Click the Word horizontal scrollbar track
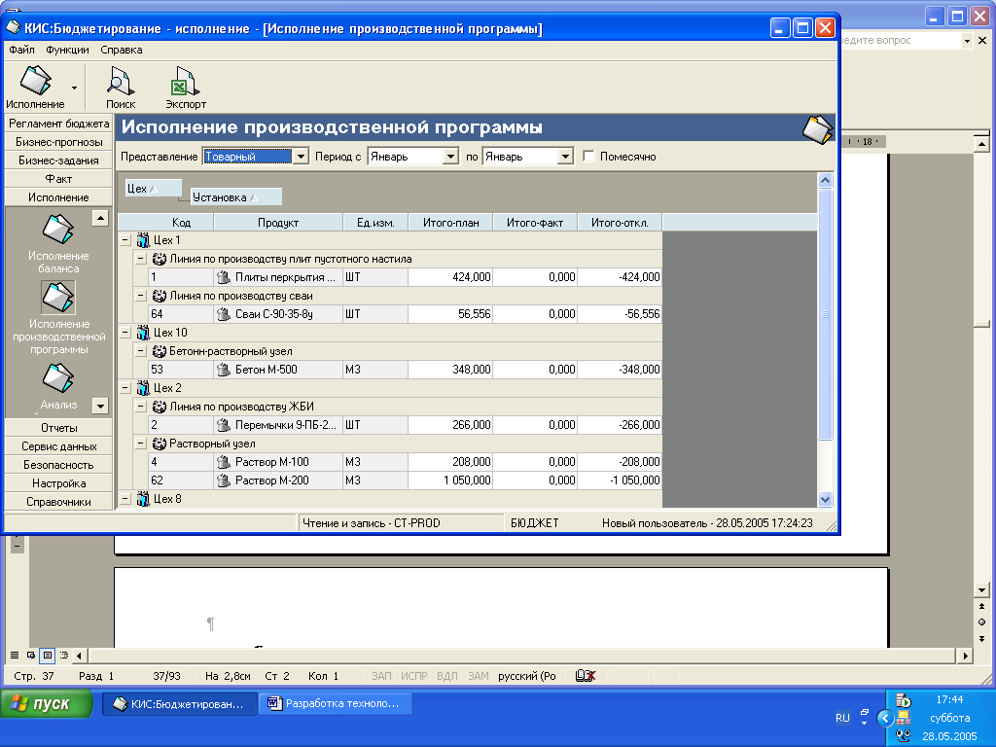The width and height of the screenshot is (996, 747). point(521,655)
